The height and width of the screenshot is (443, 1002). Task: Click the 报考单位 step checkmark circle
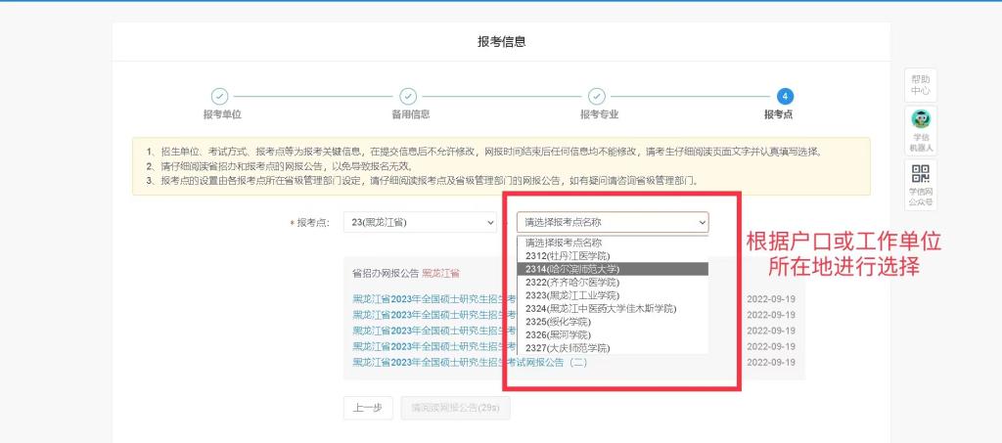[x=220, y=96]
